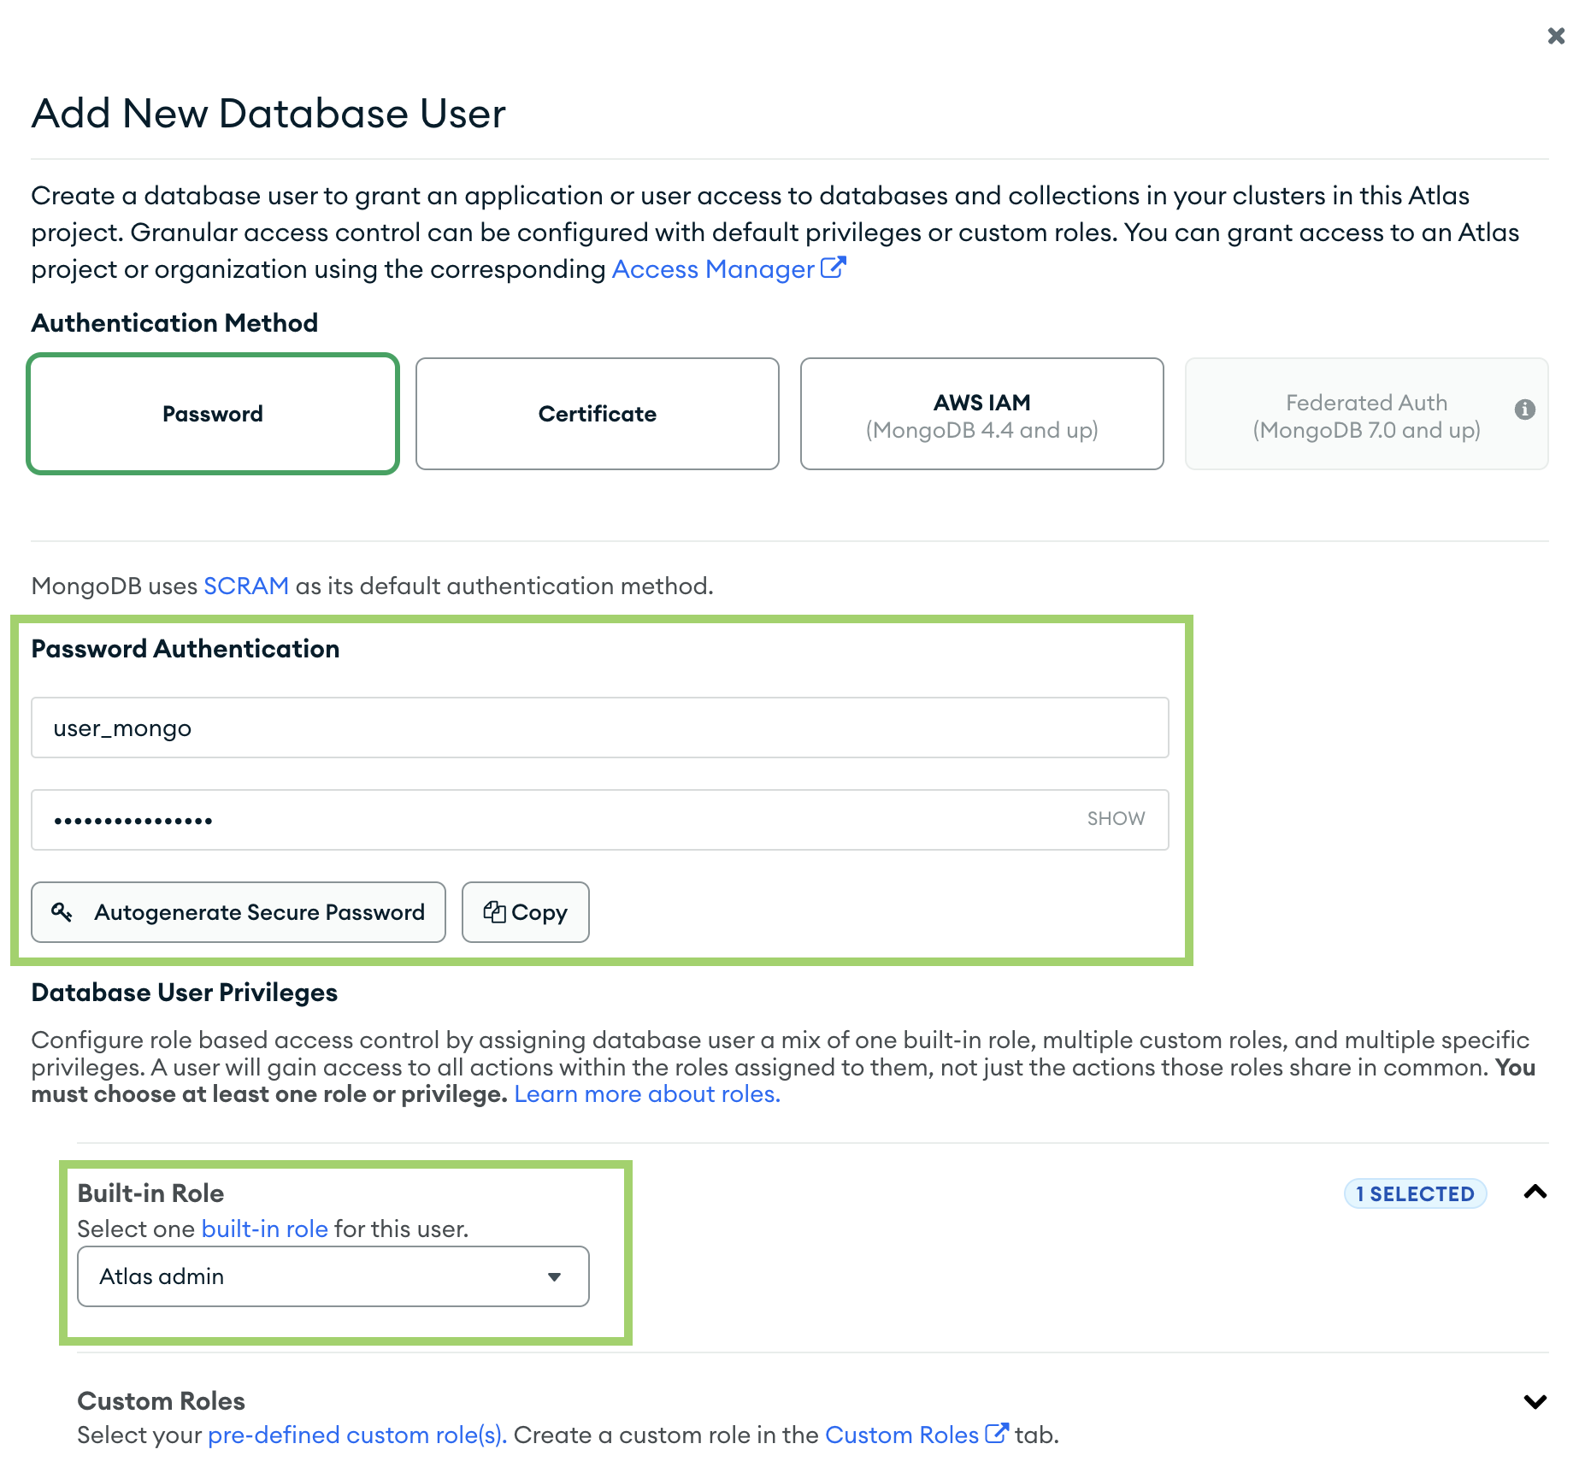The width and height of the screenshot is (1585, 1479).
Task: Click the key icon for autogenerating password
Action: click(62, 912)
